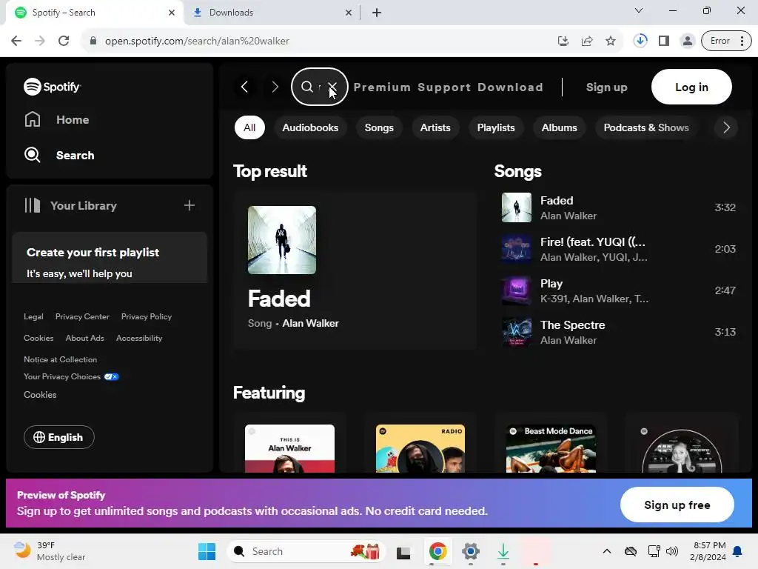The height and width of the screenshot is (569, 758).
Task: Open Notice at Collection link
Action: point(61,359)
